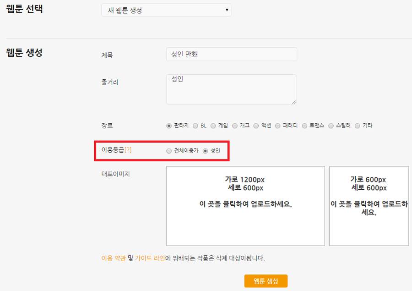Set rating to 전체이용가

169,151
